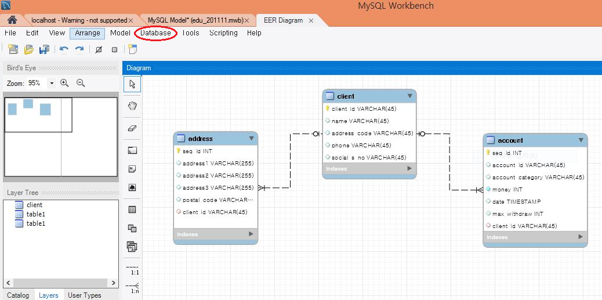Viewport: 602px width, 300px height.
Task: Switch to the Layers bottom tab
Action: point(49,295)
